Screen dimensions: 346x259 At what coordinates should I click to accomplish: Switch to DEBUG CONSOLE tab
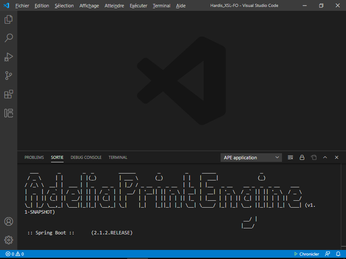pos(86,158)
